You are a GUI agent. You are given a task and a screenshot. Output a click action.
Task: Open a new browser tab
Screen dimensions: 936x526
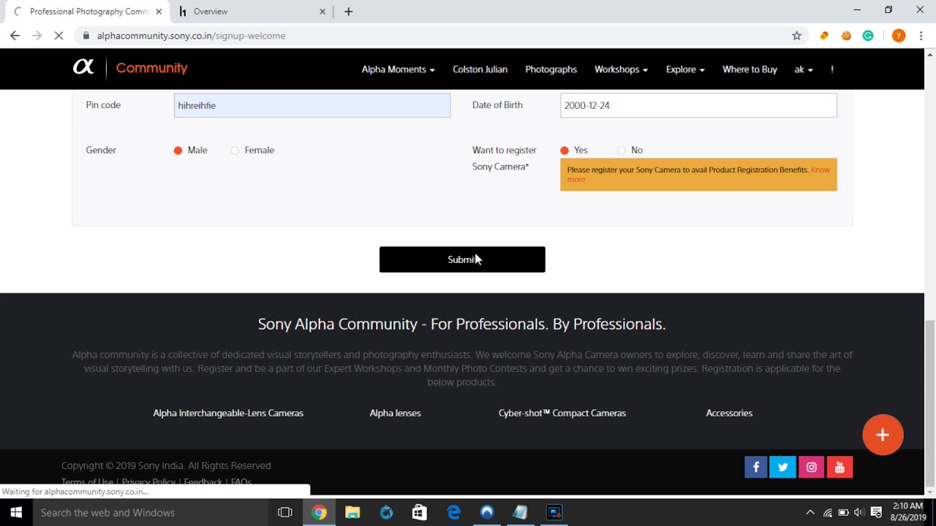coord(348,11)
